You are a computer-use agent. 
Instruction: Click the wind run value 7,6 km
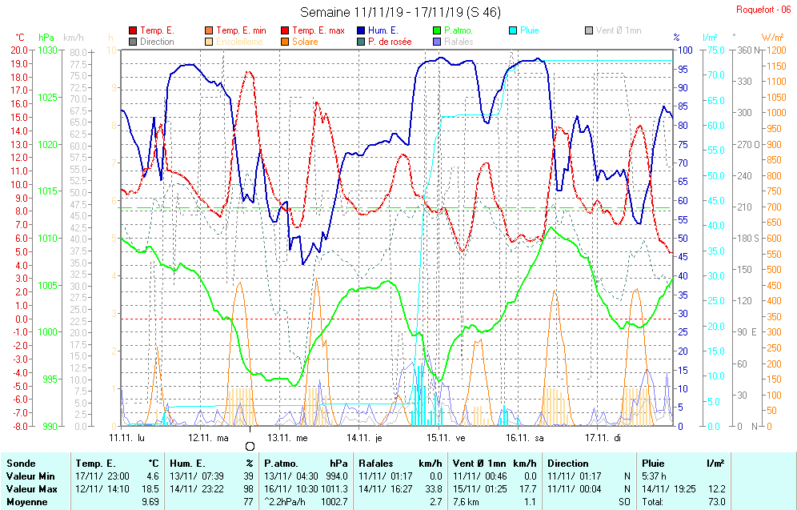click(x=467, y=502)
